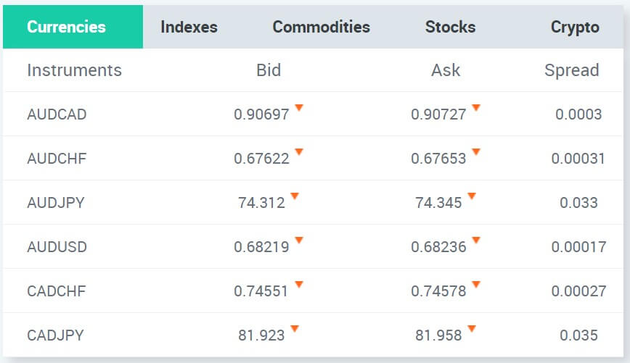
Task: Select the Stocks tab
Action: coord(450,27)
